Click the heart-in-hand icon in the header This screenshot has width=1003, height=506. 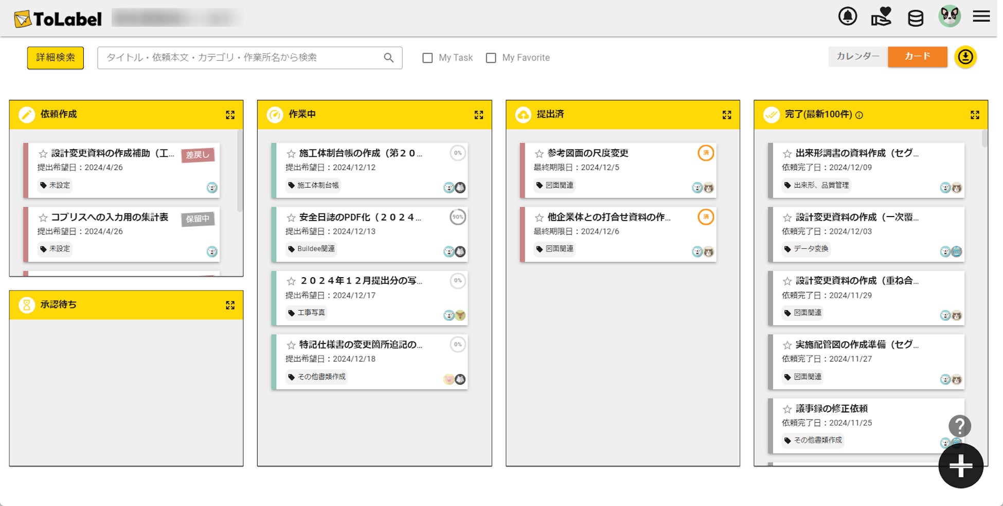[881, 16]
